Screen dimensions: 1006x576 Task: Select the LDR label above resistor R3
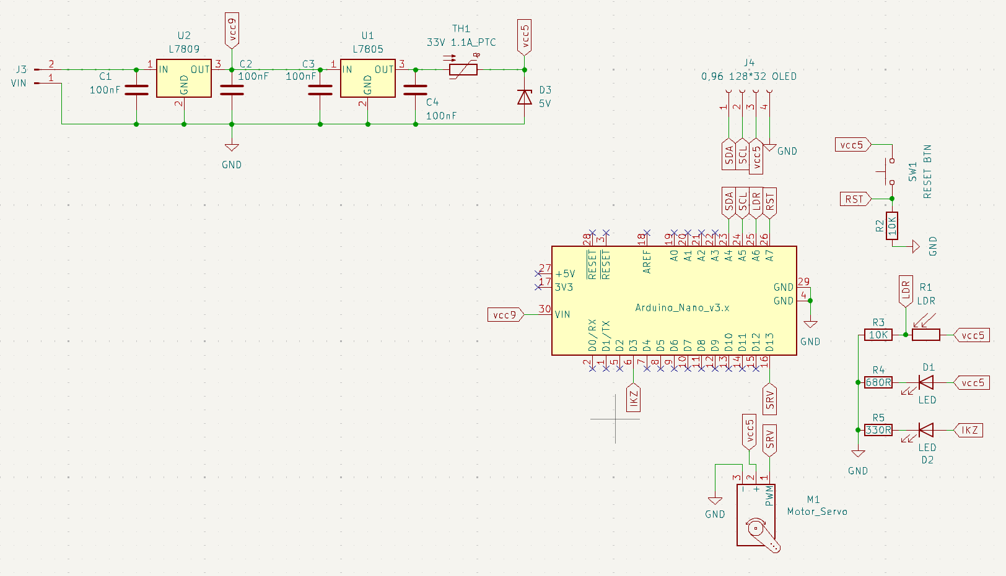coord(906,290)
